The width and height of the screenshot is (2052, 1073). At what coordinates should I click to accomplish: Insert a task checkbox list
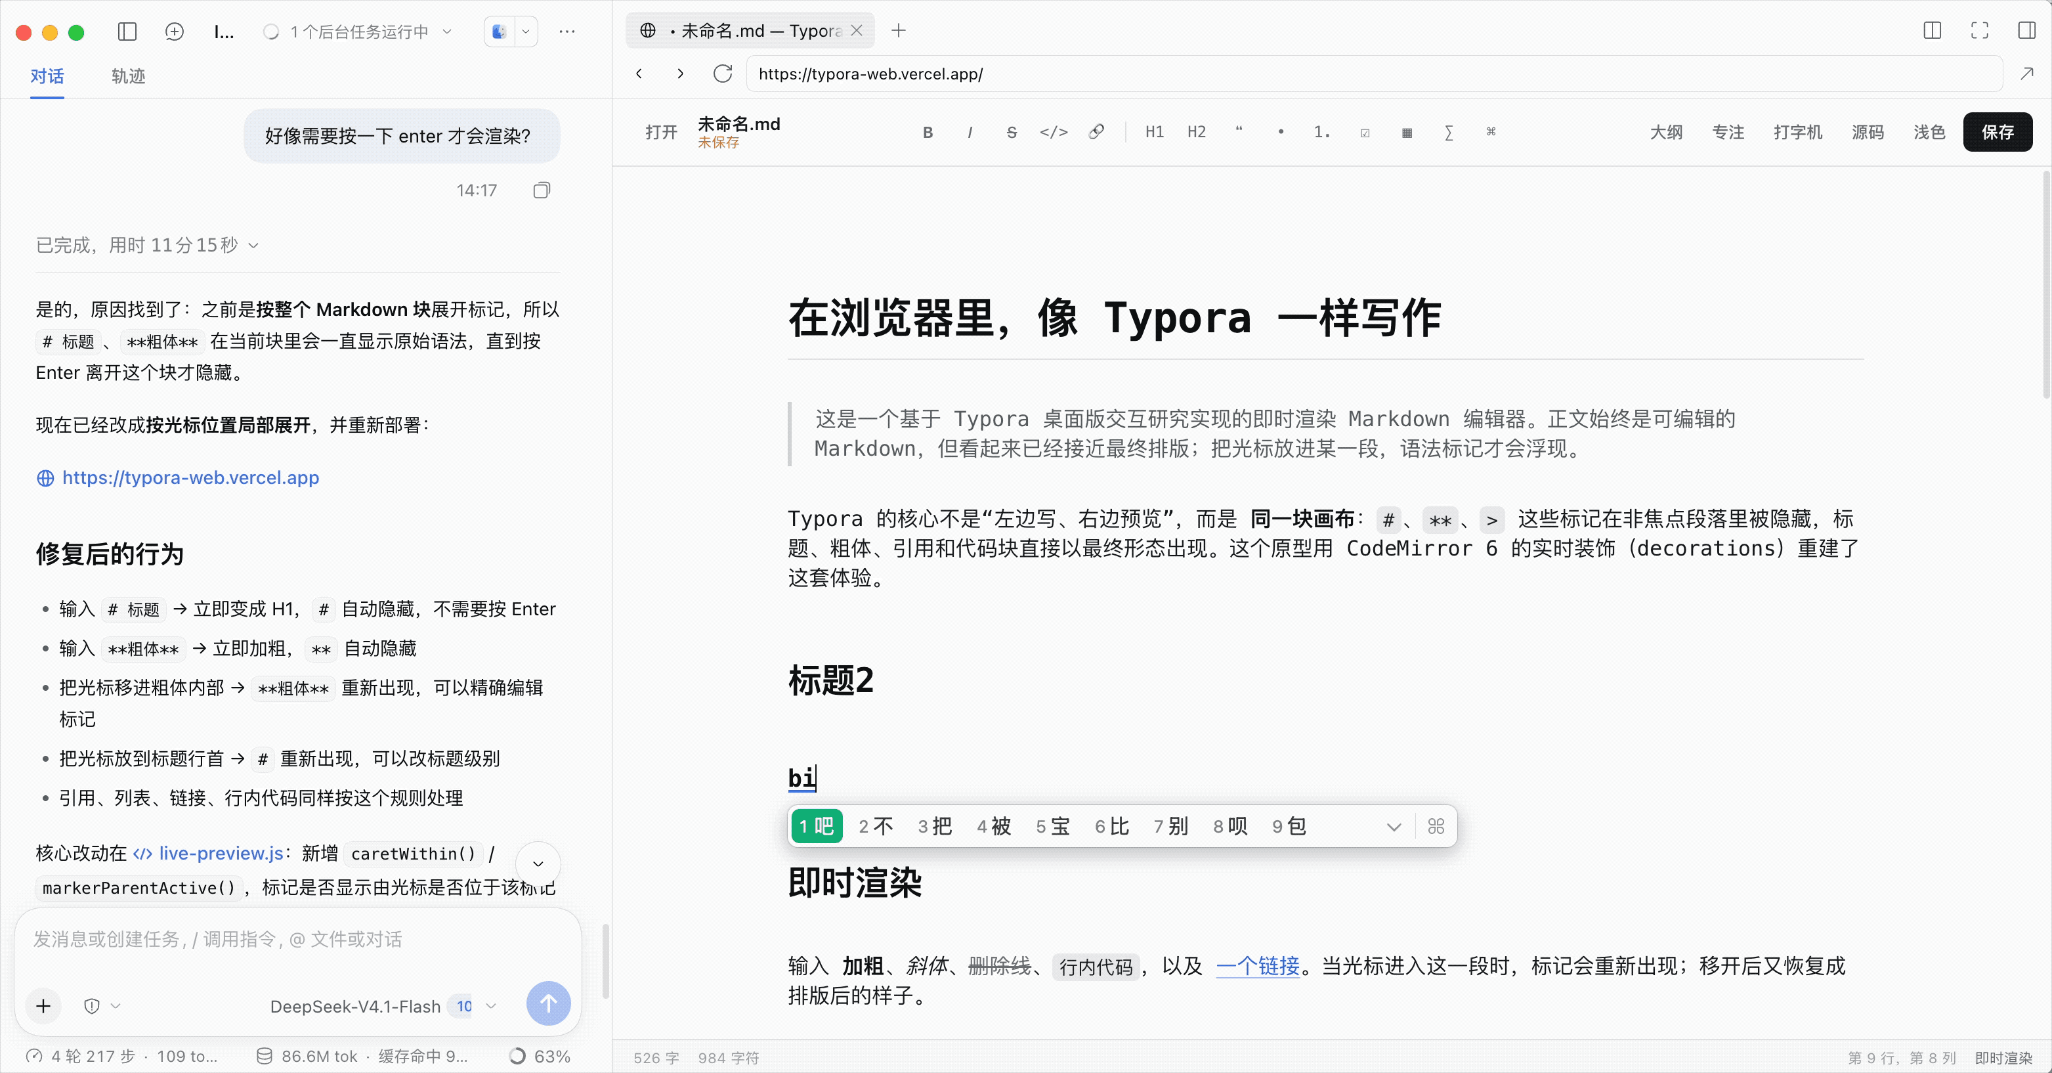pyautogui.click(x=1365, y=132)
